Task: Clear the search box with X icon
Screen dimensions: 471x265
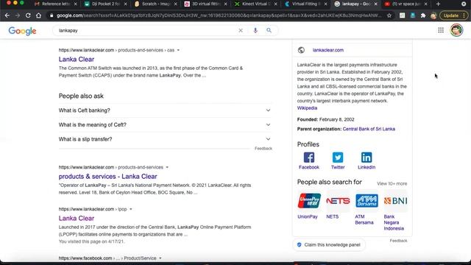Action: click(241, 30)
